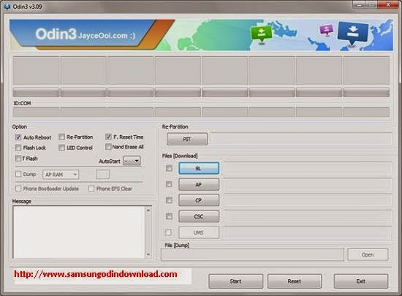402x296 pixels.
Task: Click the CP file button
Action: [x=199, y=200]
